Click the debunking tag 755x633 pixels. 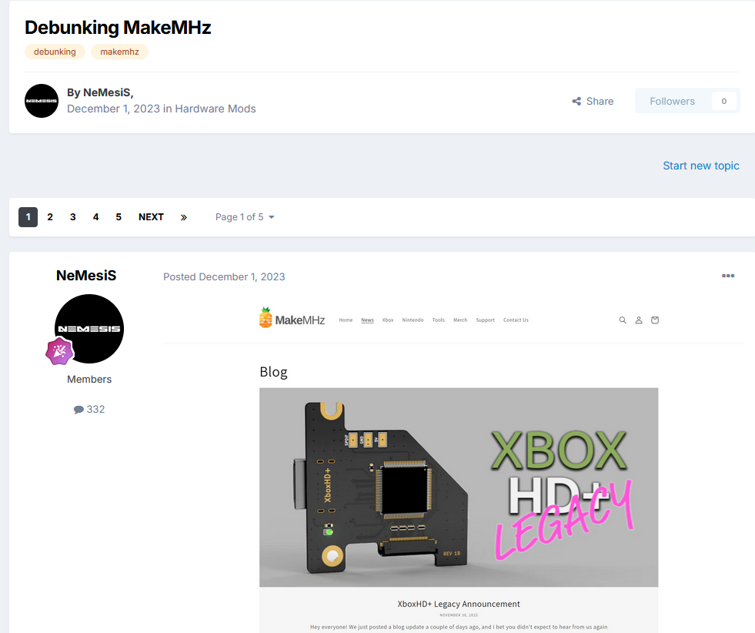click(55, 52)
